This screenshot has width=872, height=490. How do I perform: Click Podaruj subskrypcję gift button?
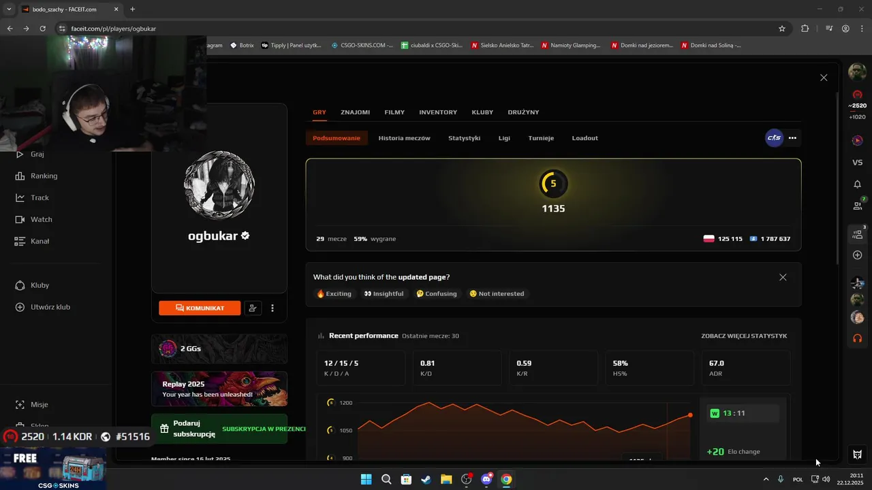219,429
